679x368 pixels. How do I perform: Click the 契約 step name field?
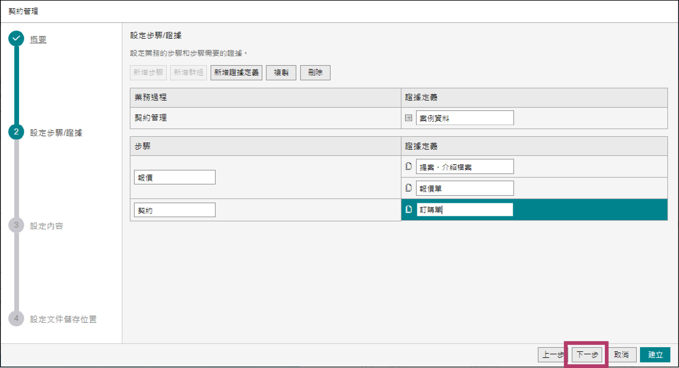point(175,210)
